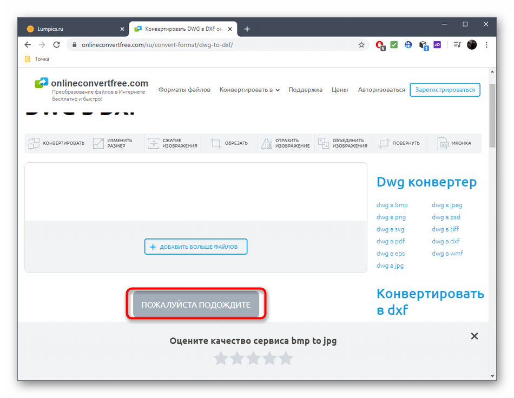Open the Точка bookmarks folder
Image resolution: width=514 pixels, height=398 pixels.
37,59
